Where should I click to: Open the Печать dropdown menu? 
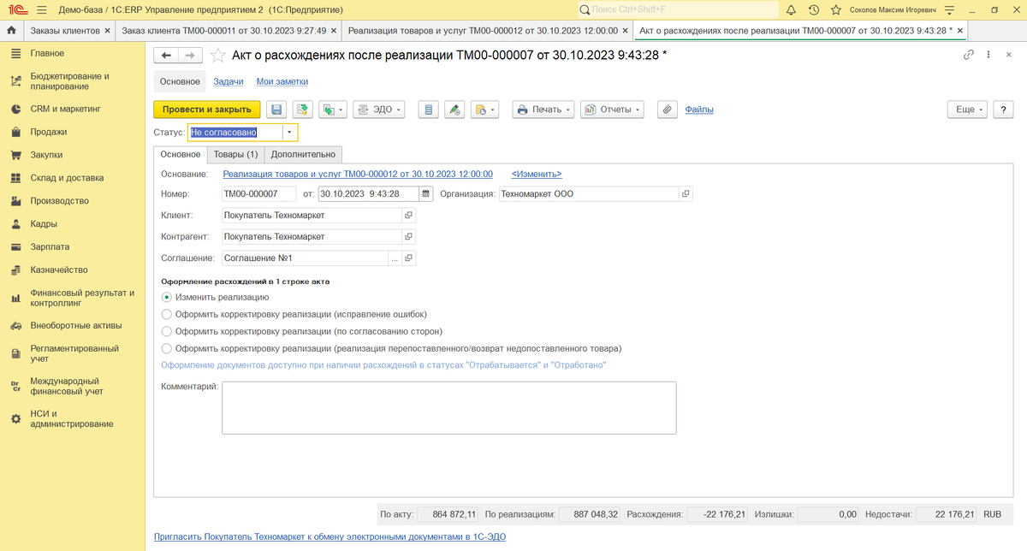click(x=543, y=110)
